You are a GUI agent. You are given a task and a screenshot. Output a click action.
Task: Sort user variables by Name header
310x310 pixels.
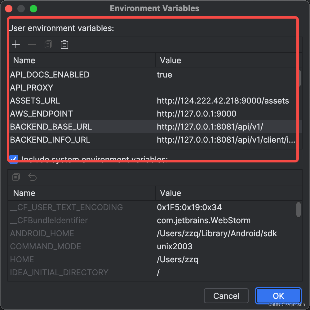[82, 60]
